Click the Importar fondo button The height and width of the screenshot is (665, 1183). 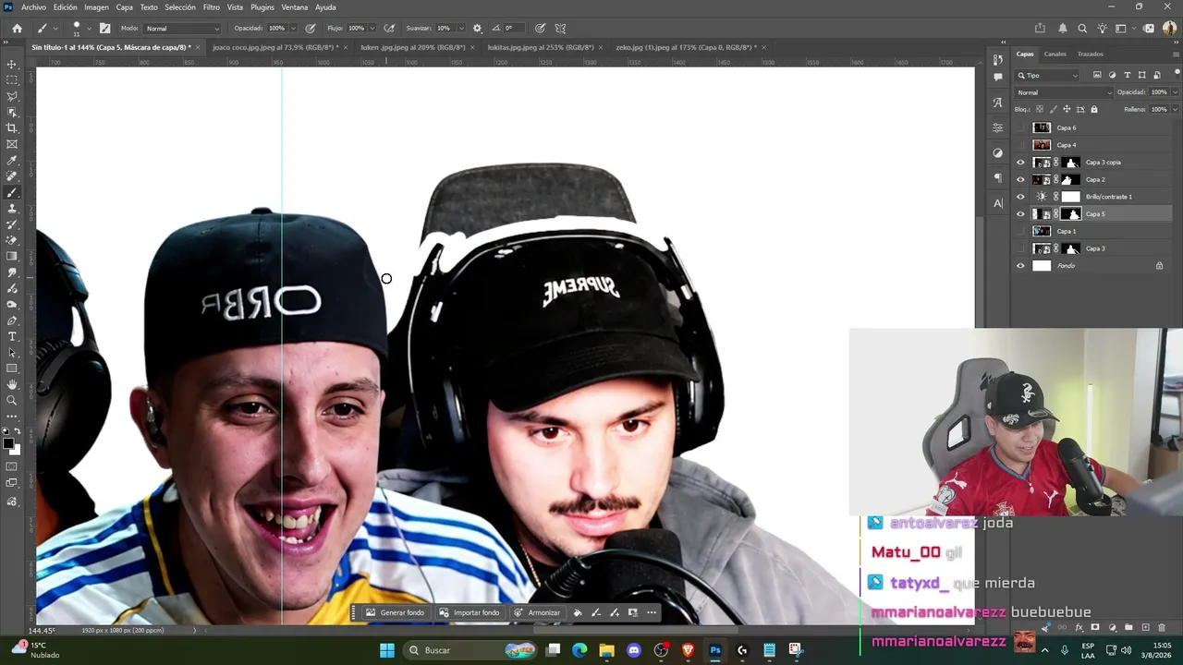point(470,612)
